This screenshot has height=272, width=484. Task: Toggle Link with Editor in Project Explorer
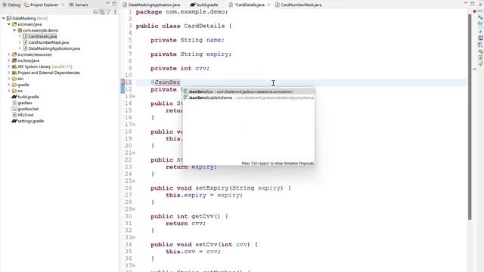(102, 12)
